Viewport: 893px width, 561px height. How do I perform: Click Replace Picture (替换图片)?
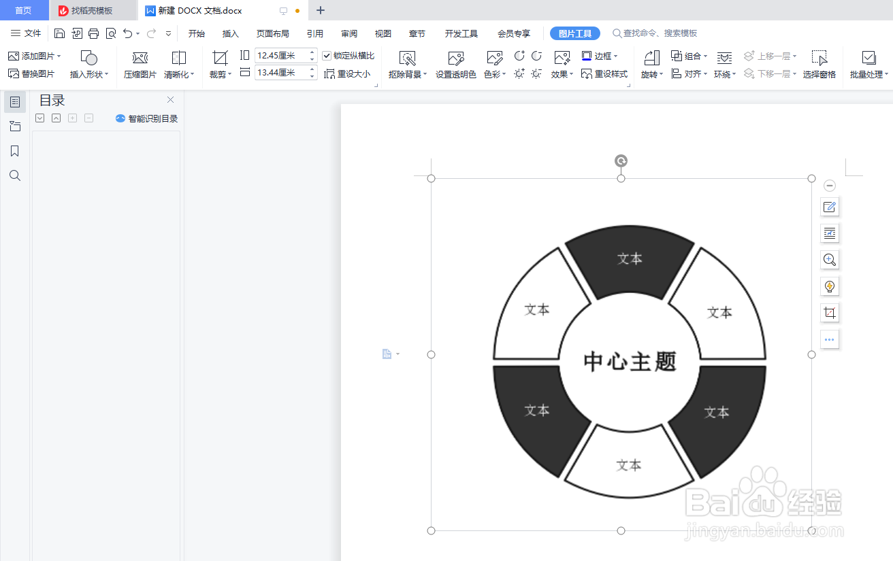coord(31,73)
